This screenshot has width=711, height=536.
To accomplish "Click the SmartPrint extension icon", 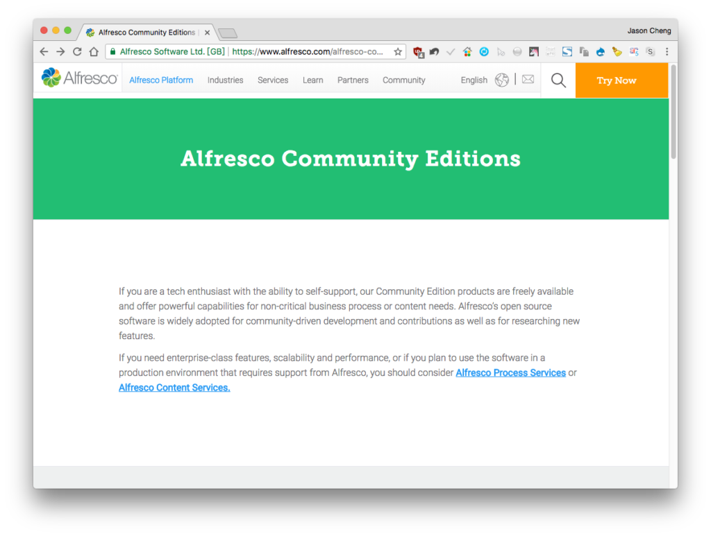I will pyautogui.click(x=551, y=51).
